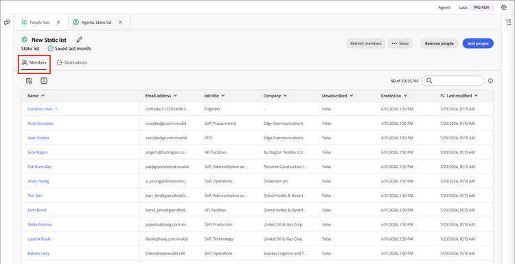
Task: Open Pat Stumuller's profile link
Action: click(39, 167)
